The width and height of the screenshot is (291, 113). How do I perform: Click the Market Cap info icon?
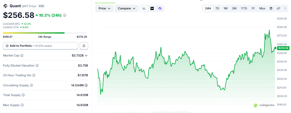tap(22, 56)
